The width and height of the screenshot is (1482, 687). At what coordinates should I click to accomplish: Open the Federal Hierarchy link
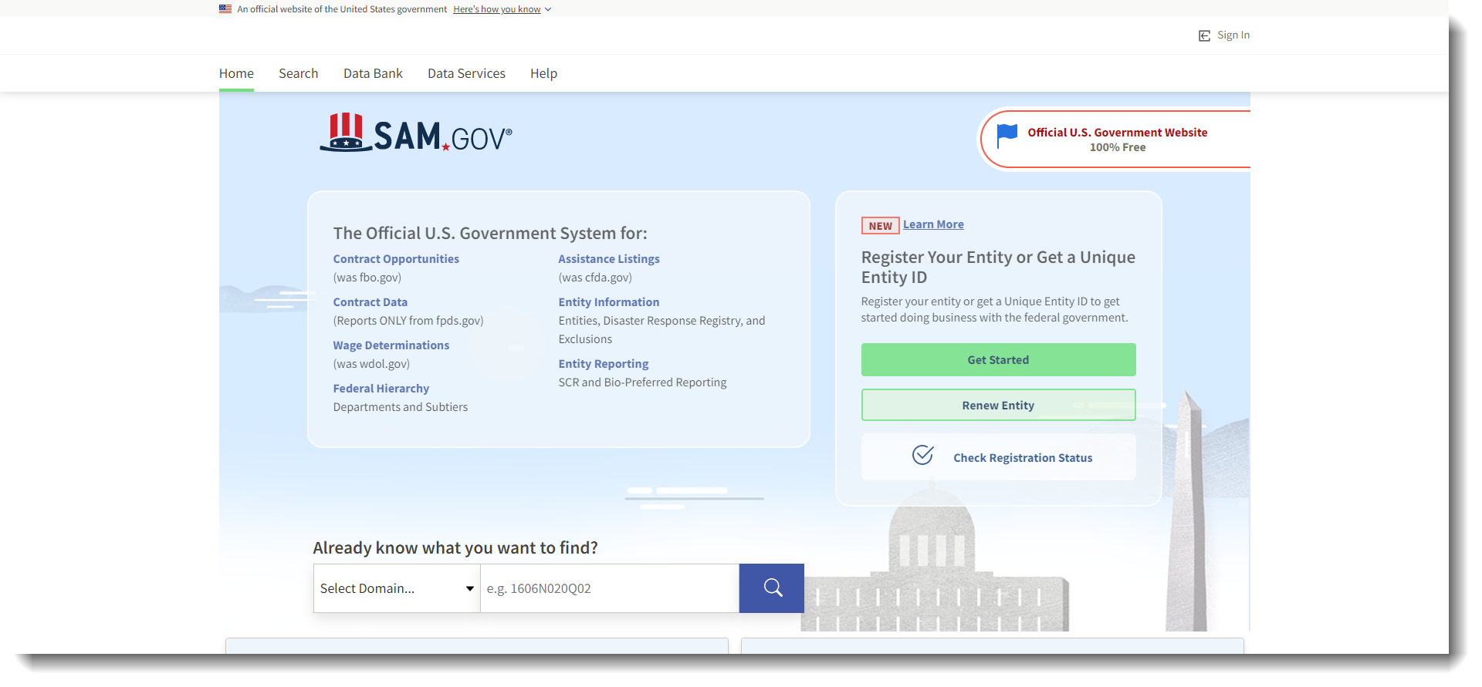[x=381, y=389]
